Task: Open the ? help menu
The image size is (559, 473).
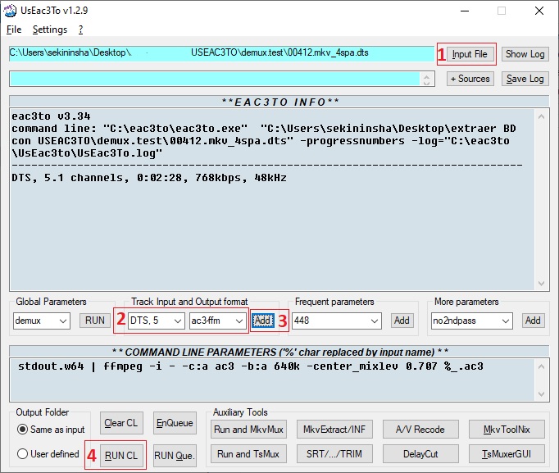Action: click(81, 30)
